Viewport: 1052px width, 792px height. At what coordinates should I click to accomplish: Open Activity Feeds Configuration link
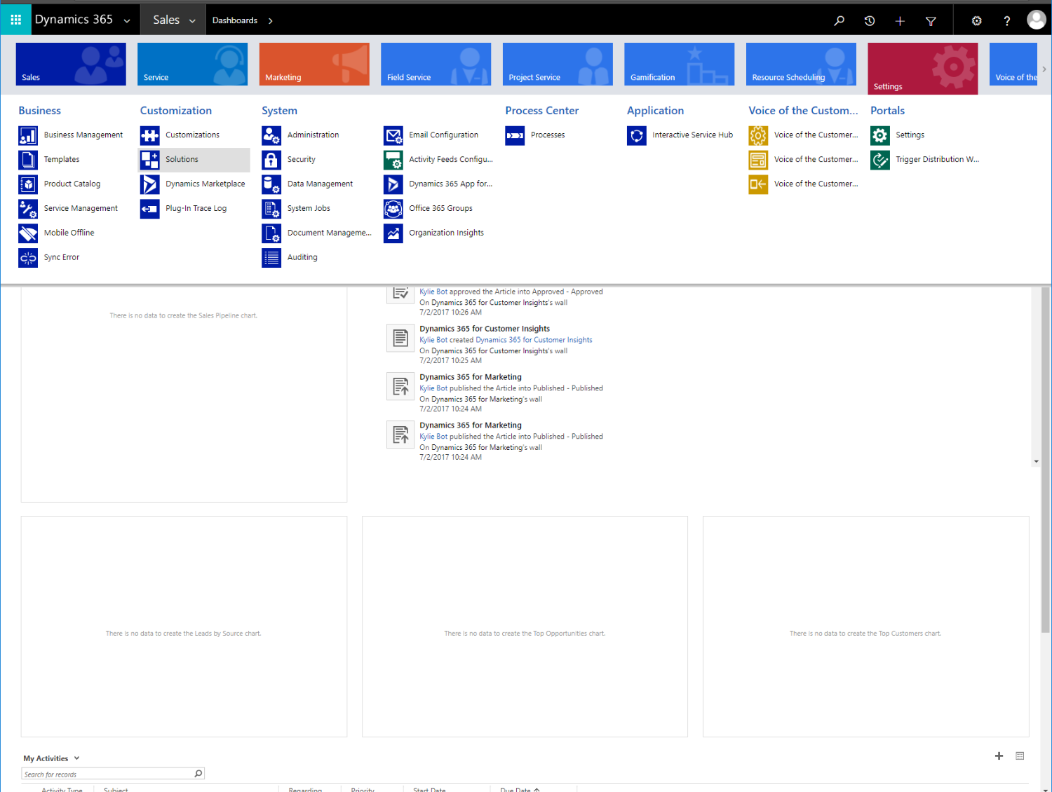(x=451, y=160)
